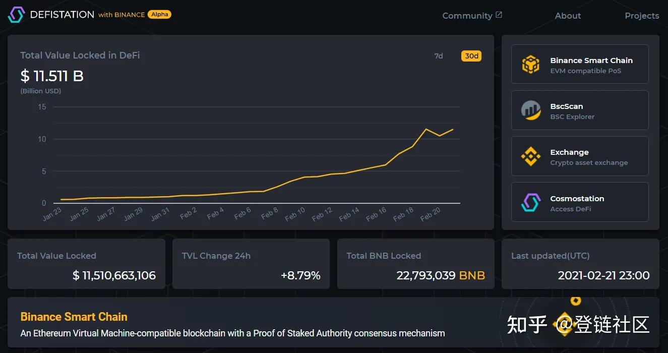The width and height of the screenshot is (668, 353).
Task: Open the About page
Action: tap(568, 16)
